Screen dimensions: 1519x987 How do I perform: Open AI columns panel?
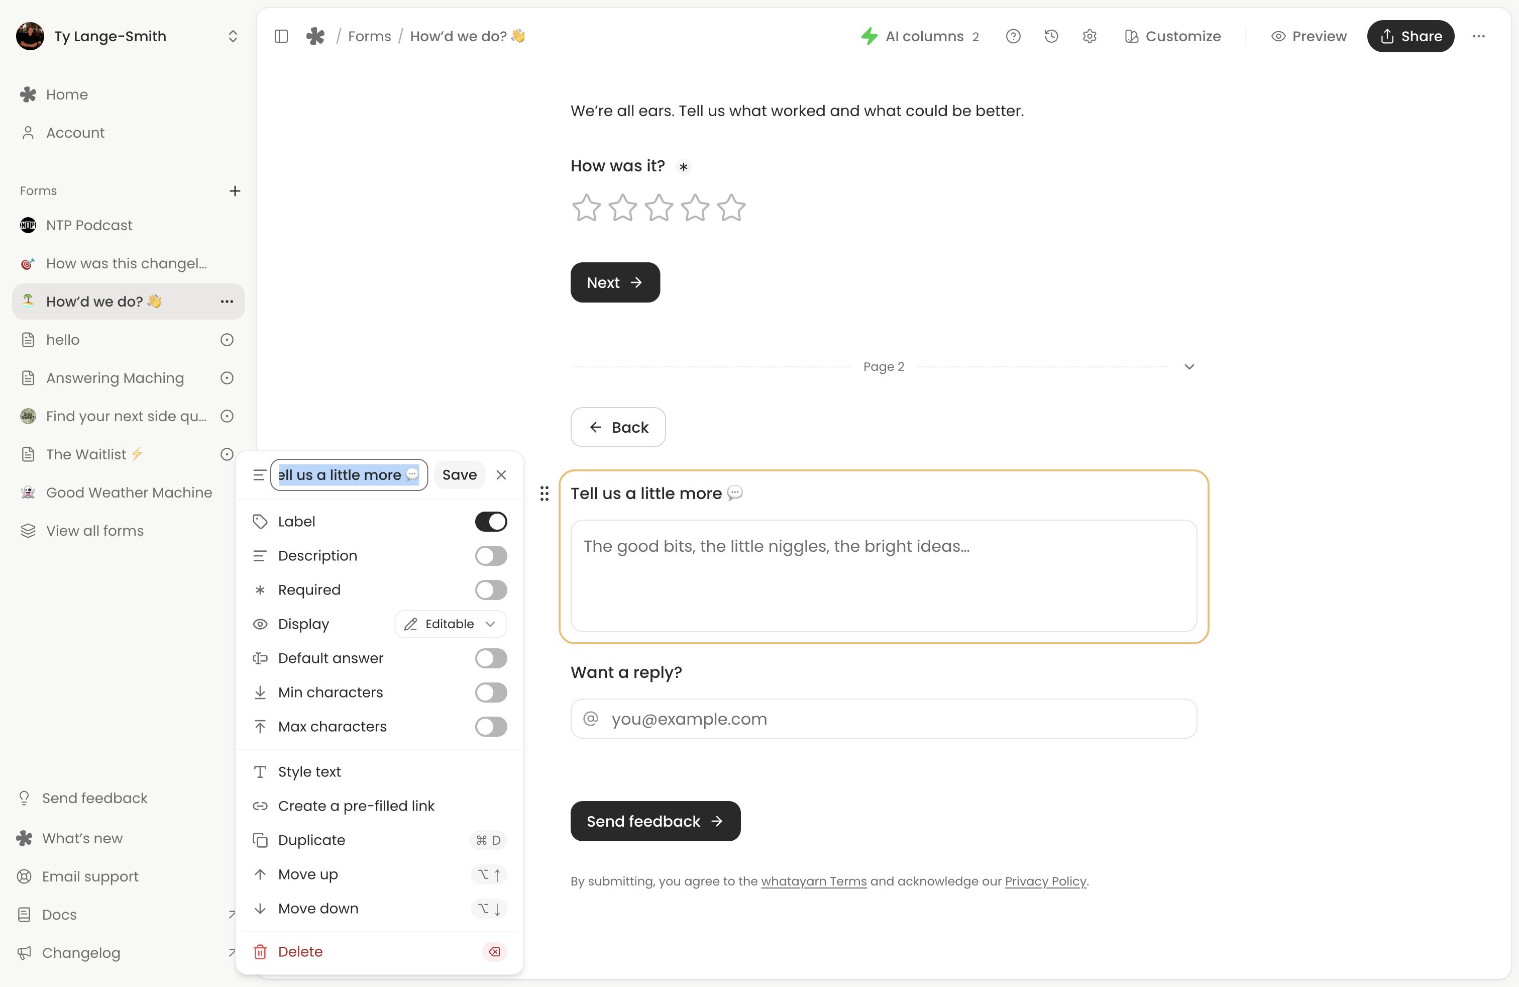point(920,36)
